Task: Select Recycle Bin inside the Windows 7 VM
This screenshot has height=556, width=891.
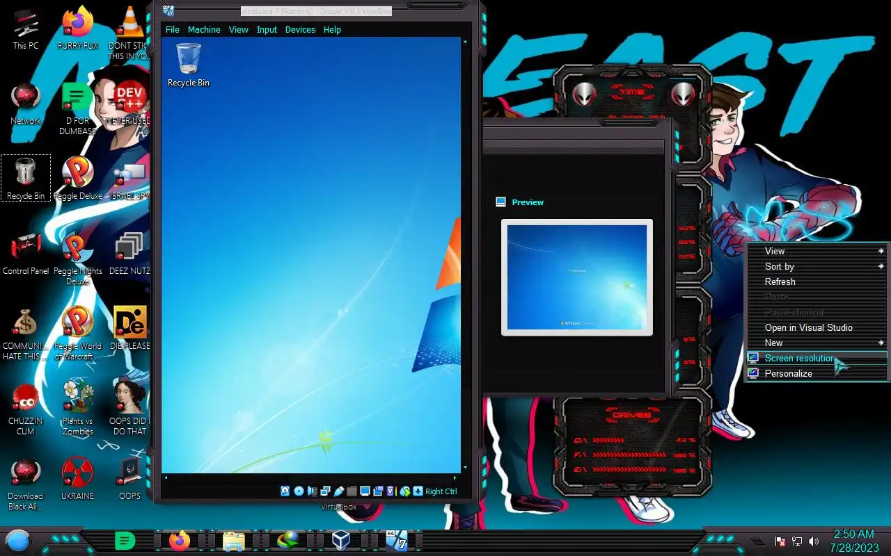Action: click(189, 64)
